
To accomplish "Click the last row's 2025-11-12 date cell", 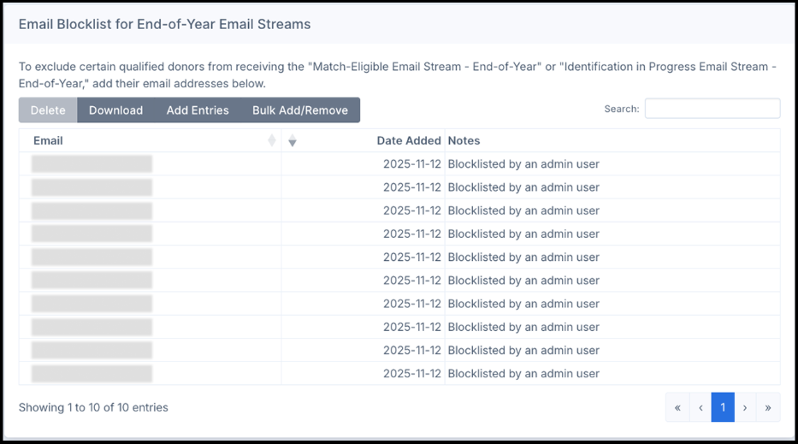I will [411, 374].
